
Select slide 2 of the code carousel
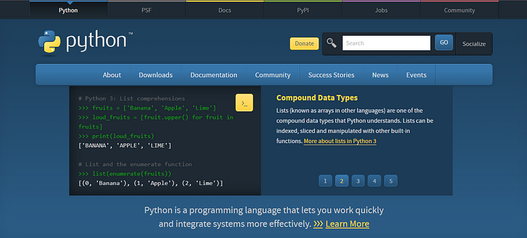(x=342, y=181)
